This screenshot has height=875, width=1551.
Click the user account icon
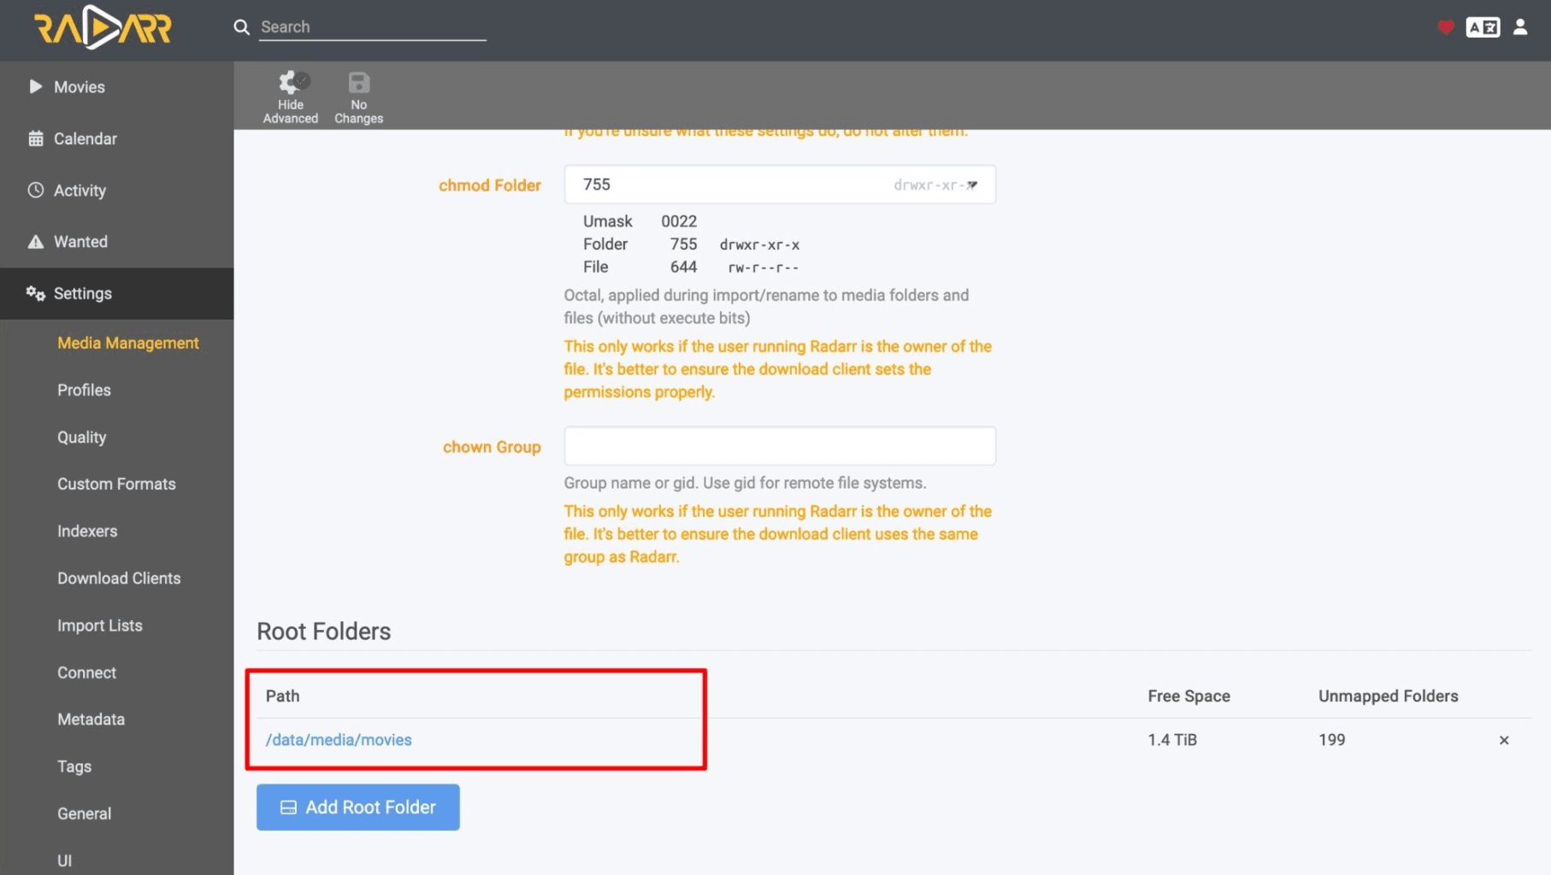[1520, 26]
